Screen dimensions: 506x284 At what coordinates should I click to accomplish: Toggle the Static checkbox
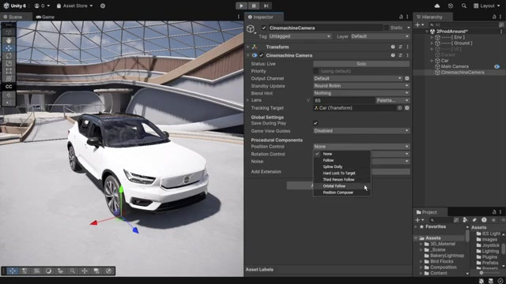click(x=386, y=28)
